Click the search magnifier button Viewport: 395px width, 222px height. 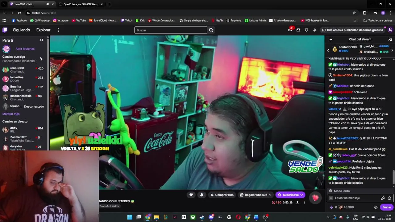[x=211, y=30]
